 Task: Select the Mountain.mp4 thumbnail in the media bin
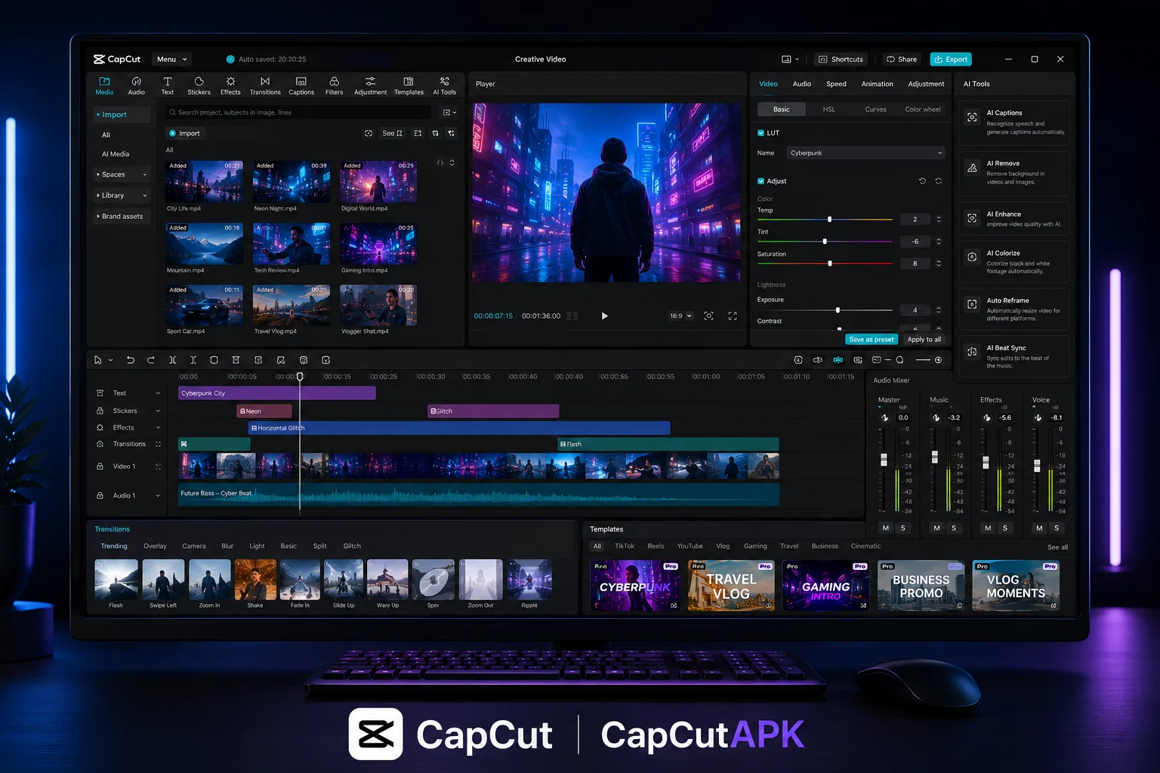(x=204, y=243)
